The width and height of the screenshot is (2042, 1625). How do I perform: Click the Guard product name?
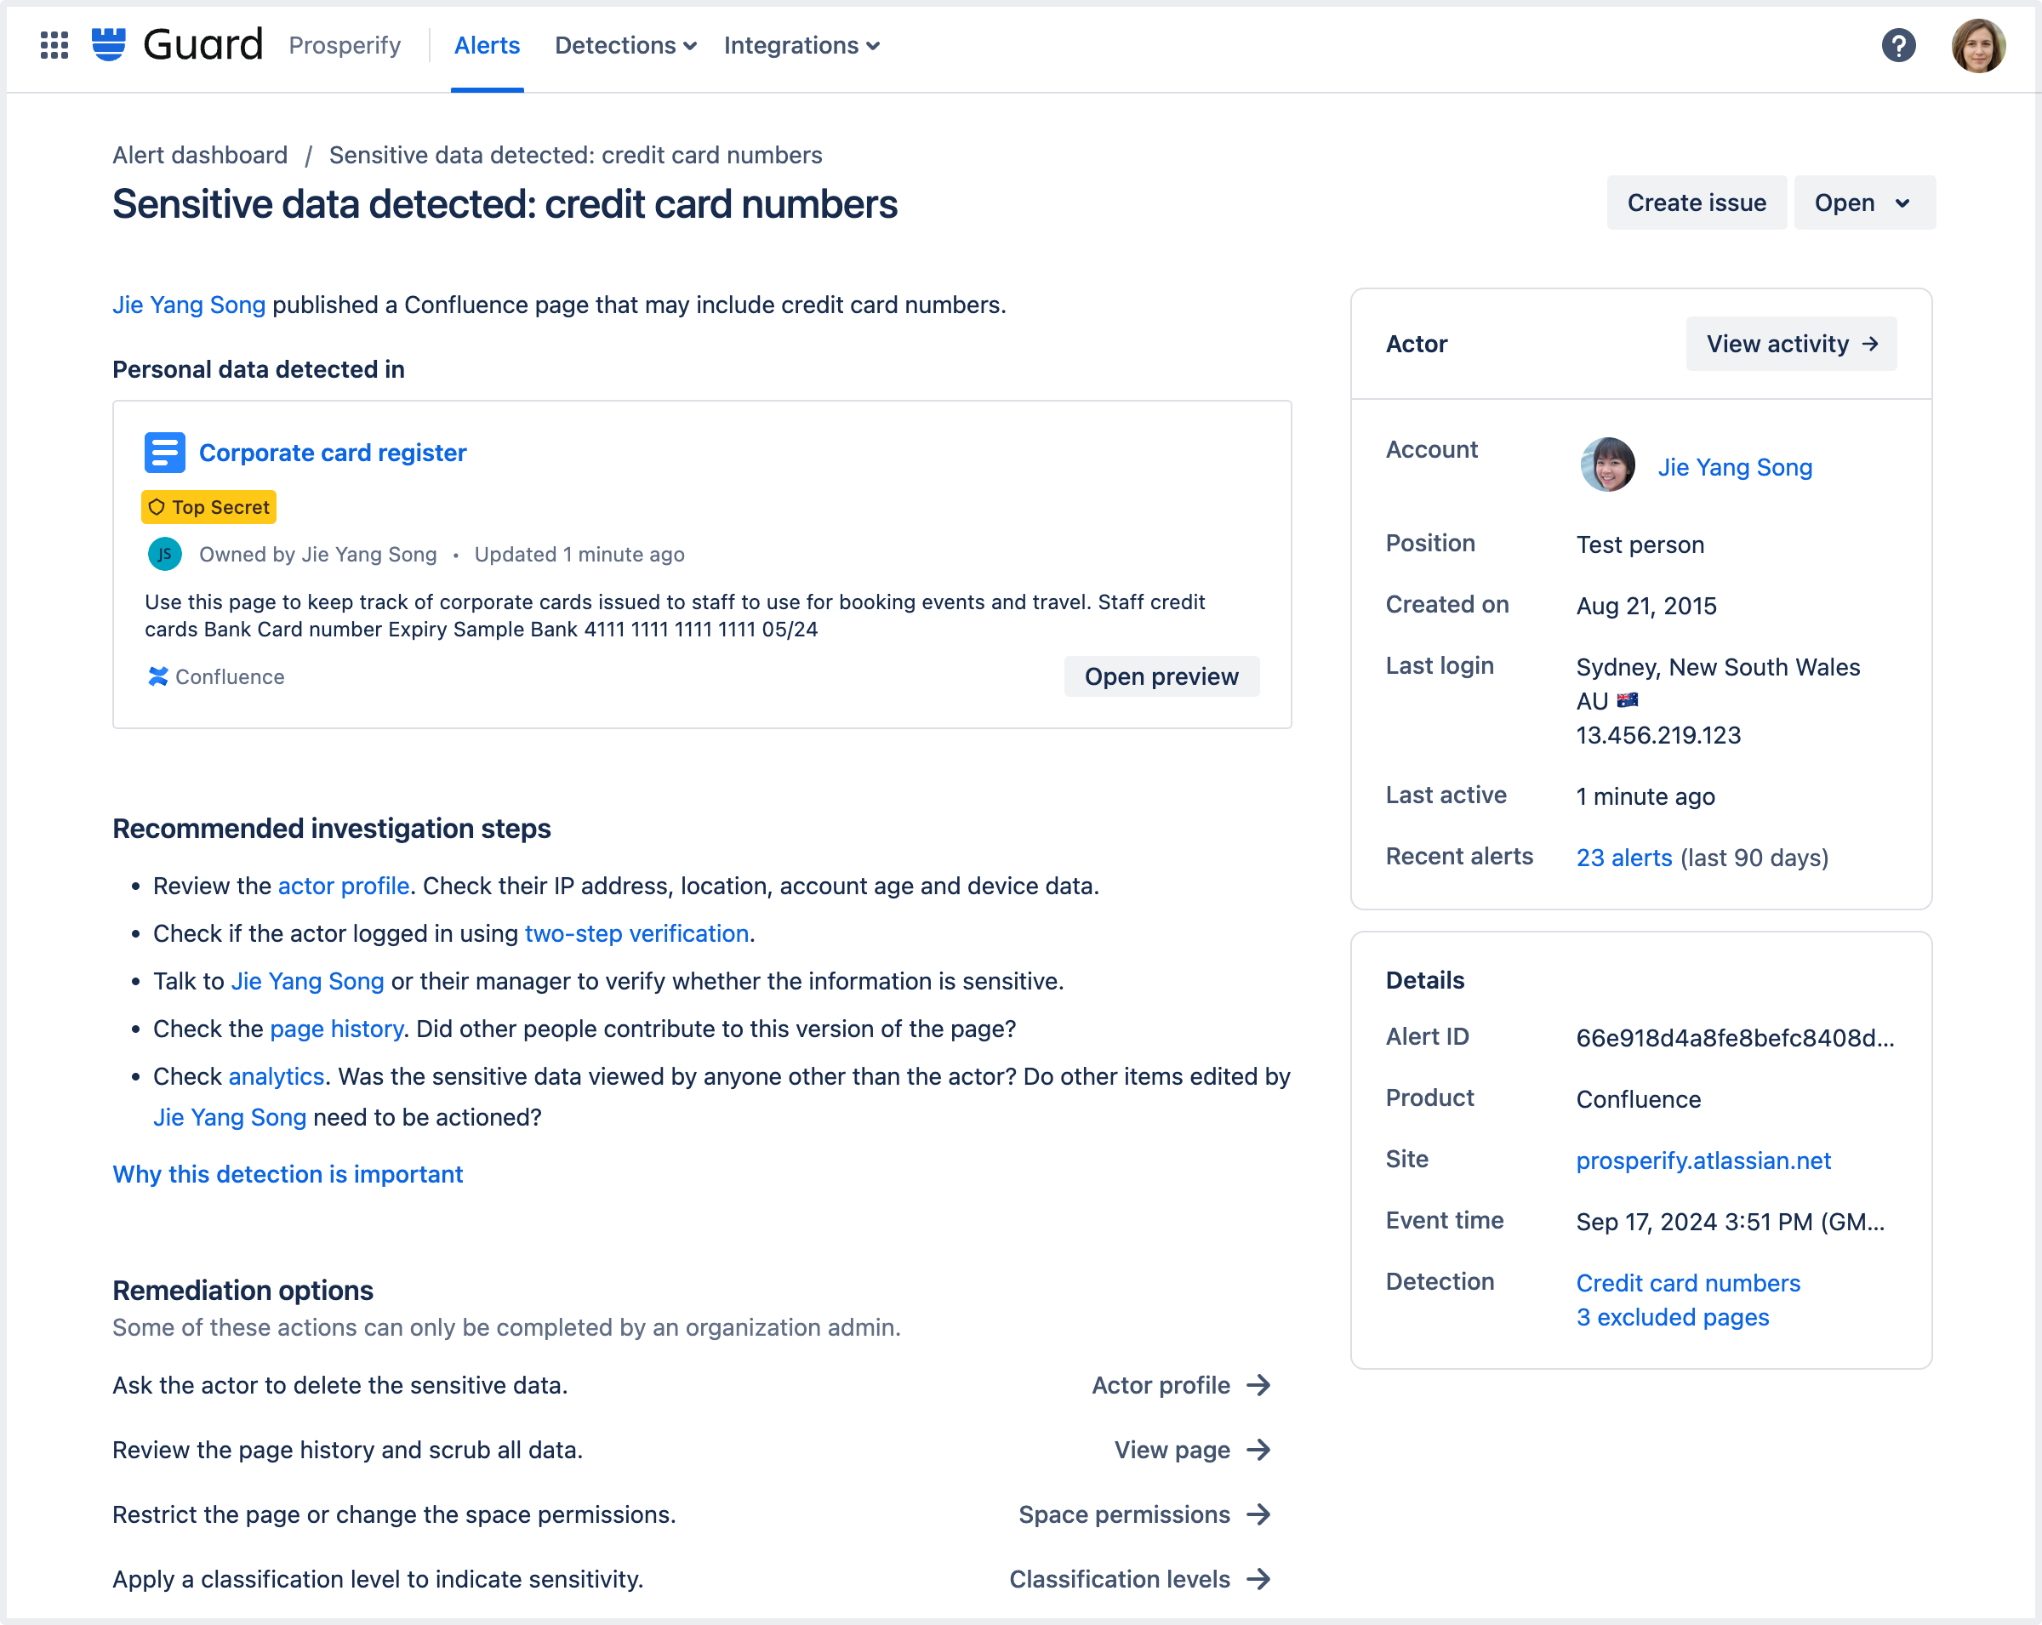tap(202, 44)
